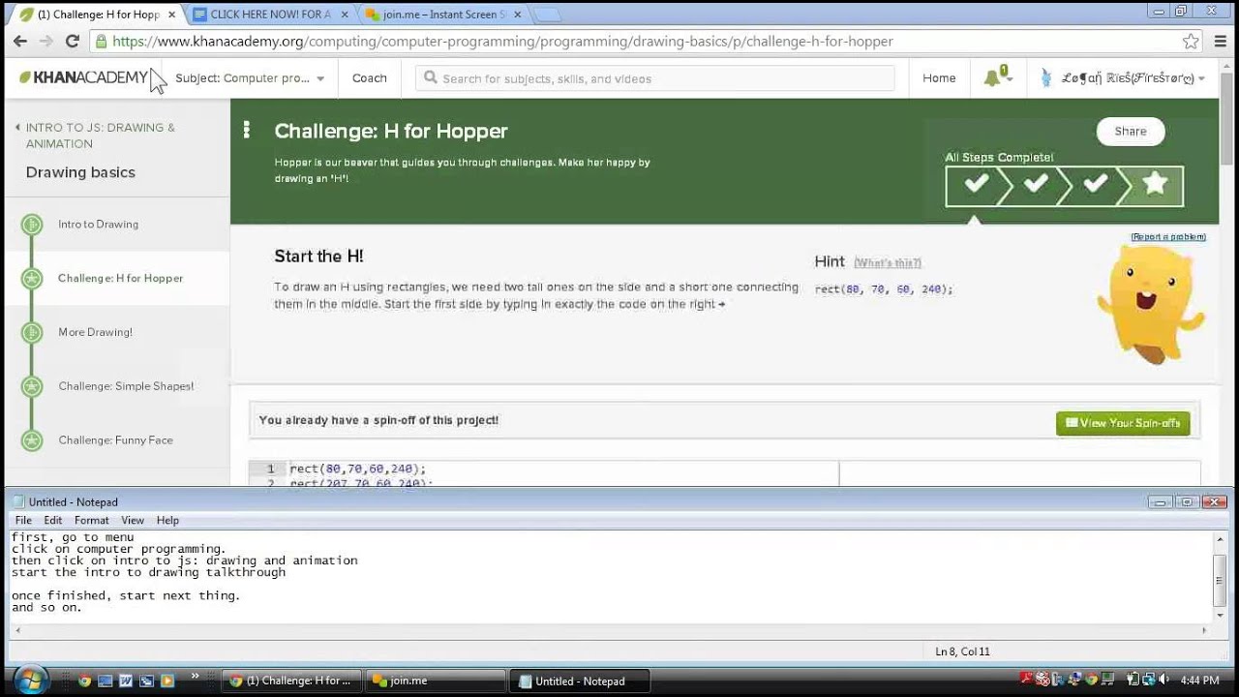Click the Adobe icon in system tray
This screenshot has height=697, width=1239.
click(x=1026, y=681)
